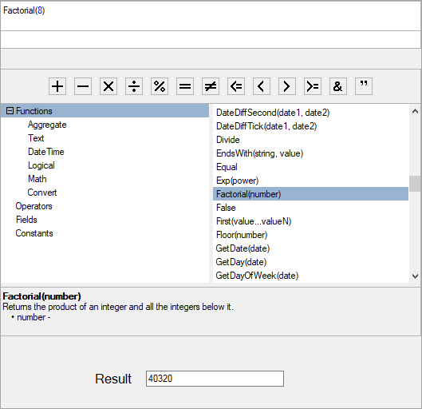Select the Convert category

[42, 193]
